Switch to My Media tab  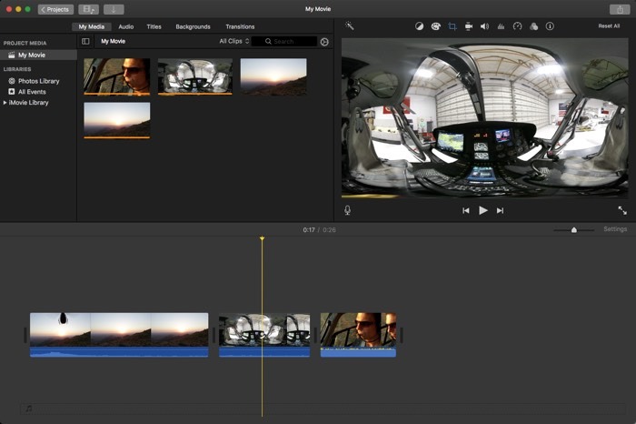click(92, 26)
